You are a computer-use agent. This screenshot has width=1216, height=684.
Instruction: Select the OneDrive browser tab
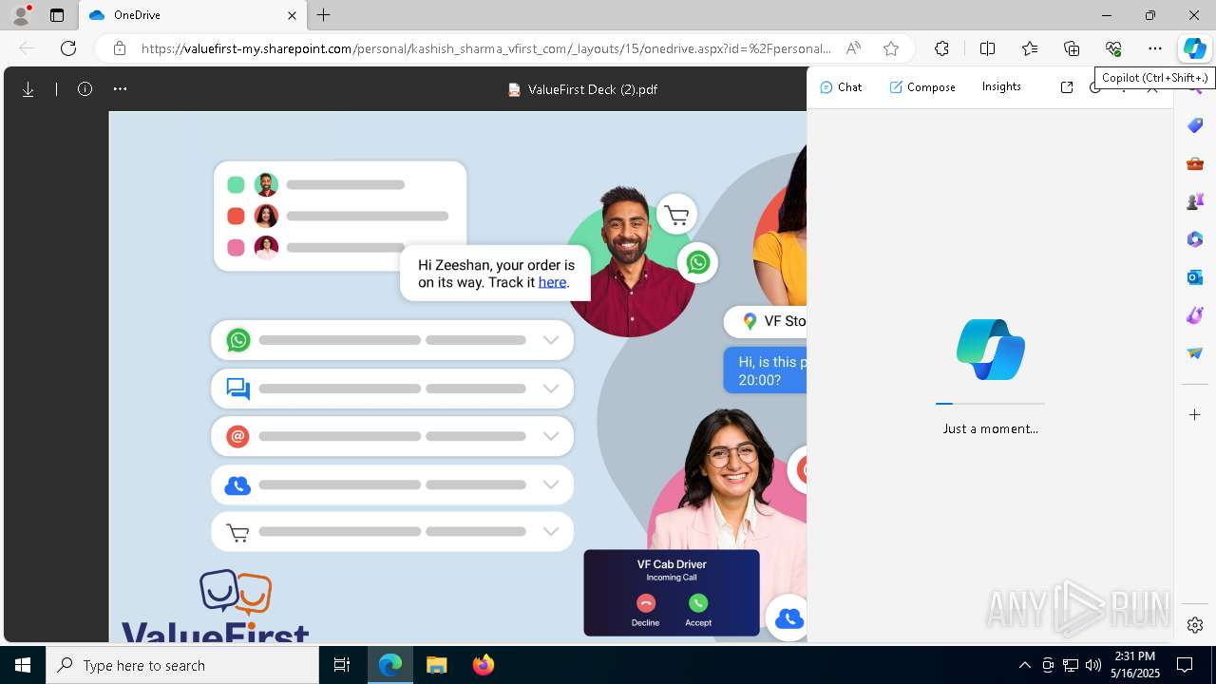click(x=193, y=15)
